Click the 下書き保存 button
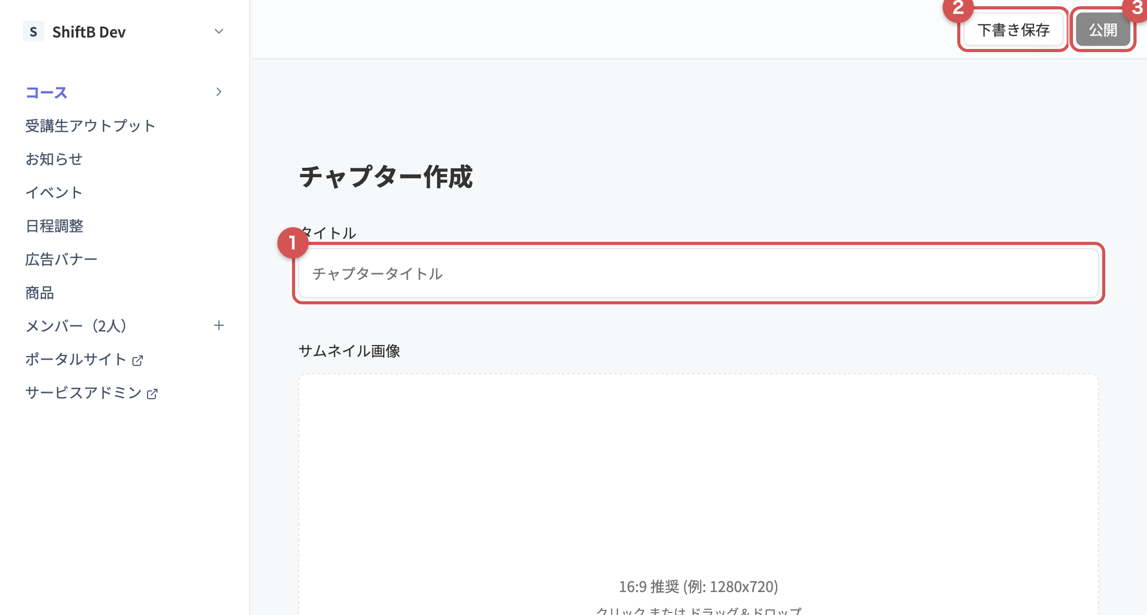The height and width of the screenshot is (615, 1147). point(1013,30)
